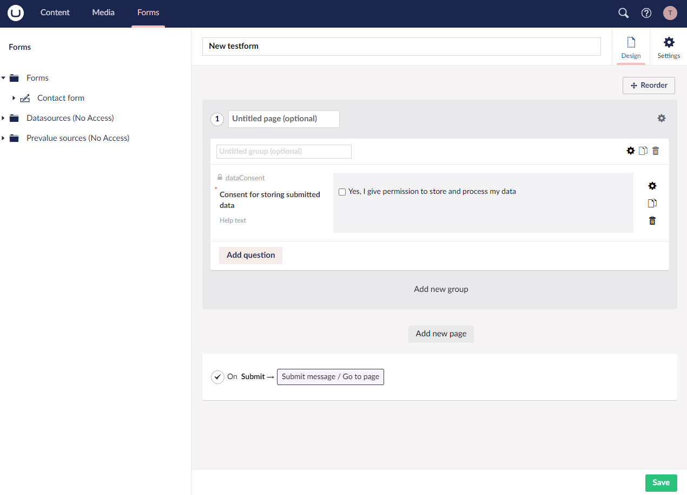Open the form Settings tab
The image size is (687, 495).
click(669, 47)
